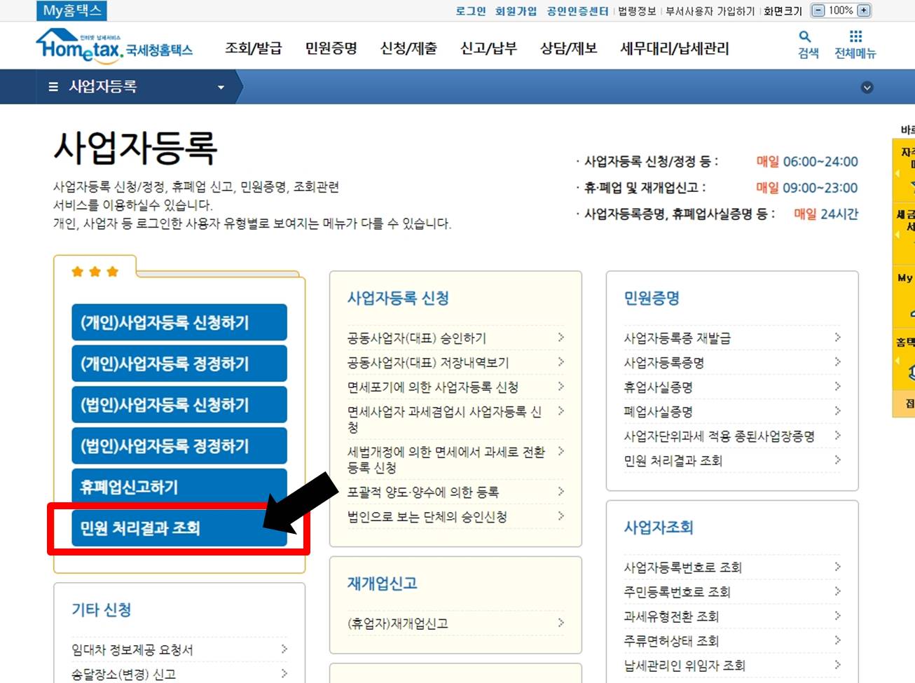The width and height of the screenshot is (915, 683).
Task: Select the 재개업신고 section heading
Action: (383, 584)
